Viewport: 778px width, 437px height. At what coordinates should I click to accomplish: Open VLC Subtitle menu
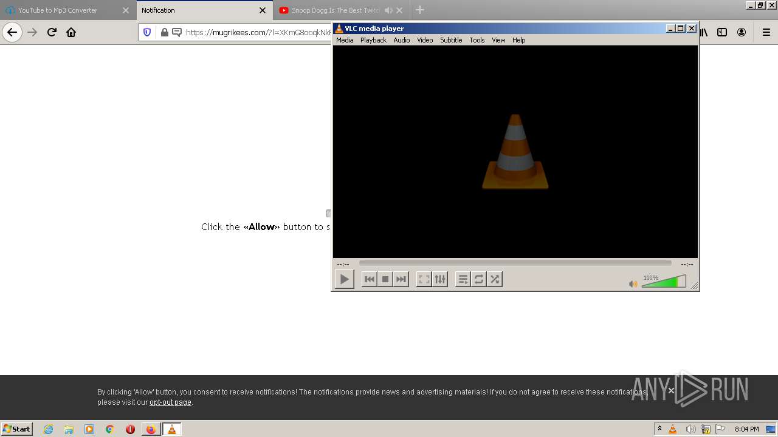[451, 40]
